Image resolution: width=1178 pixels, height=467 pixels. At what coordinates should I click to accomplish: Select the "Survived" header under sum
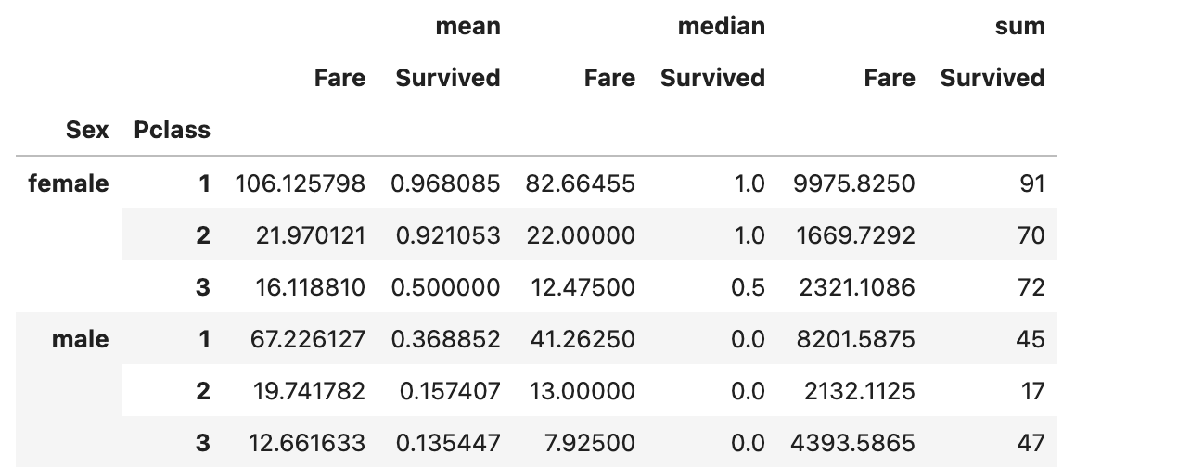pyautogui.click(x=992, y=78)
